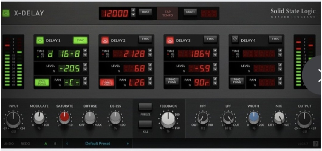Click Delay 2 pan display L26
The width and height of the screenshot is (322, 151).
pyautogui.click(x=137, y=82)
